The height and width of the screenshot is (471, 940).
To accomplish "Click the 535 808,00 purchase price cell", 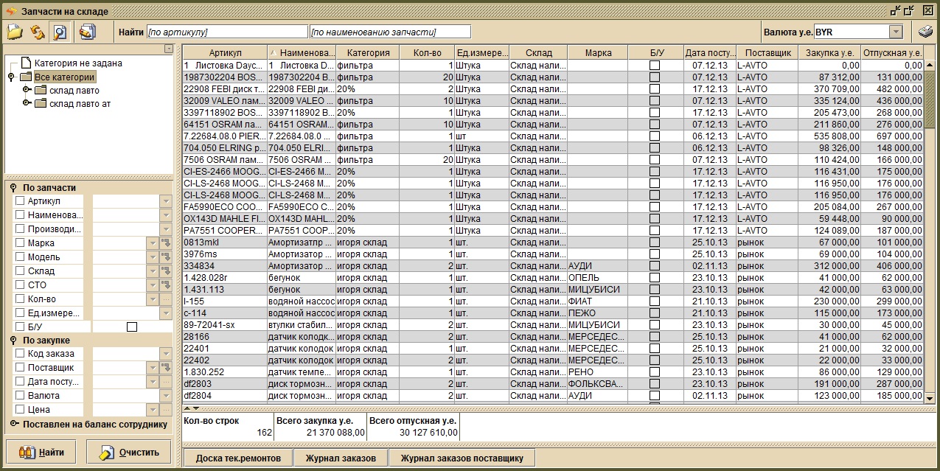I will (x=830, y=136).
